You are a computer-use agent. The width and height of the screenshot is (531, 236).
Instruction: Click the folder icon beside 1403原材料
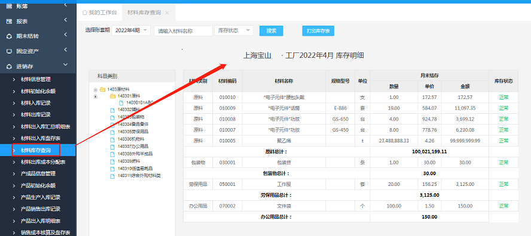[x=103, y=89]
